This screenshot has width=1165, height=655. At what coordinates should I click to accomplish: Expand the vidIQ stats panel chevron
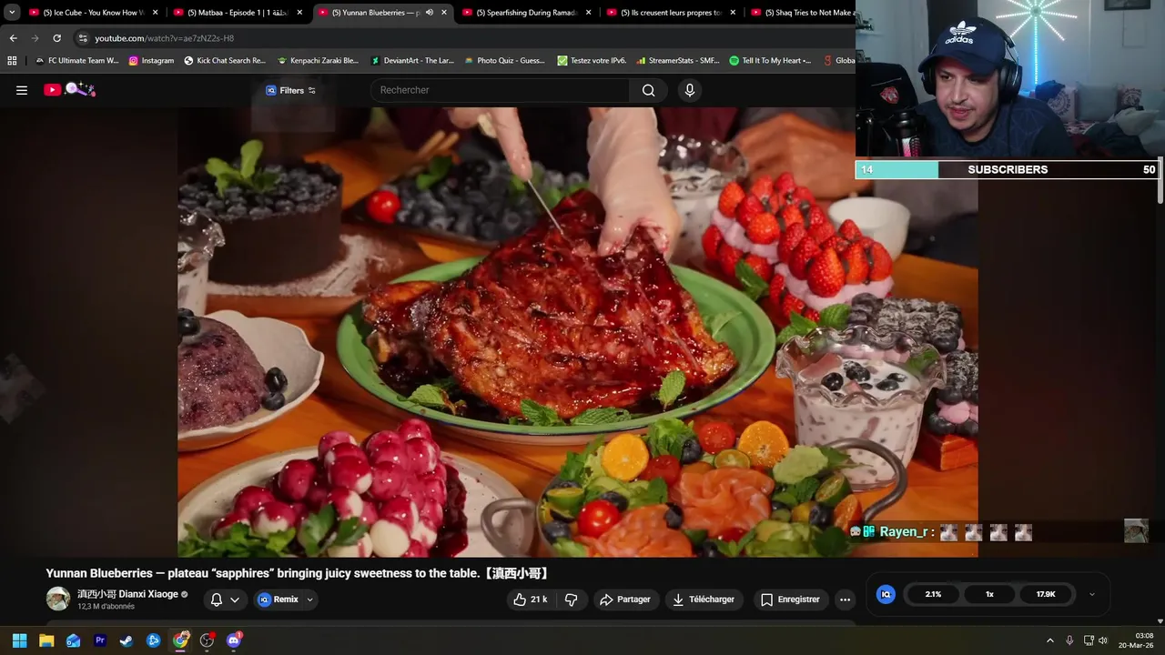pos(1092,594)
